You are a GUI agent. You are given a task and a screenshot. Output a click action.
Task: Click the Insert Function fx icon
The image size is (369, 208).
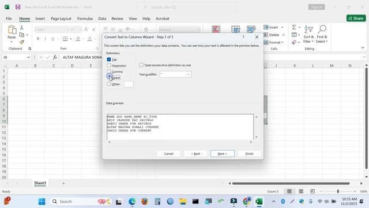[55, 57]
